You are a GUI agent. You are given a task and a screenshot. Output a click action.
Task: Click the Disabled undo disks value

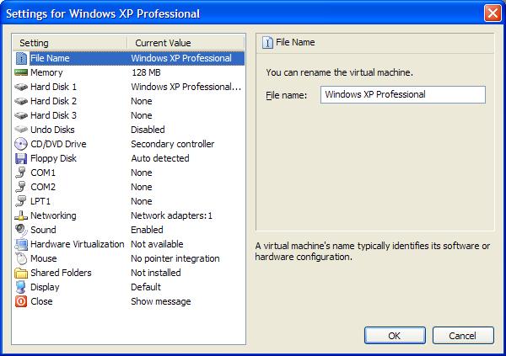point(148,130)
